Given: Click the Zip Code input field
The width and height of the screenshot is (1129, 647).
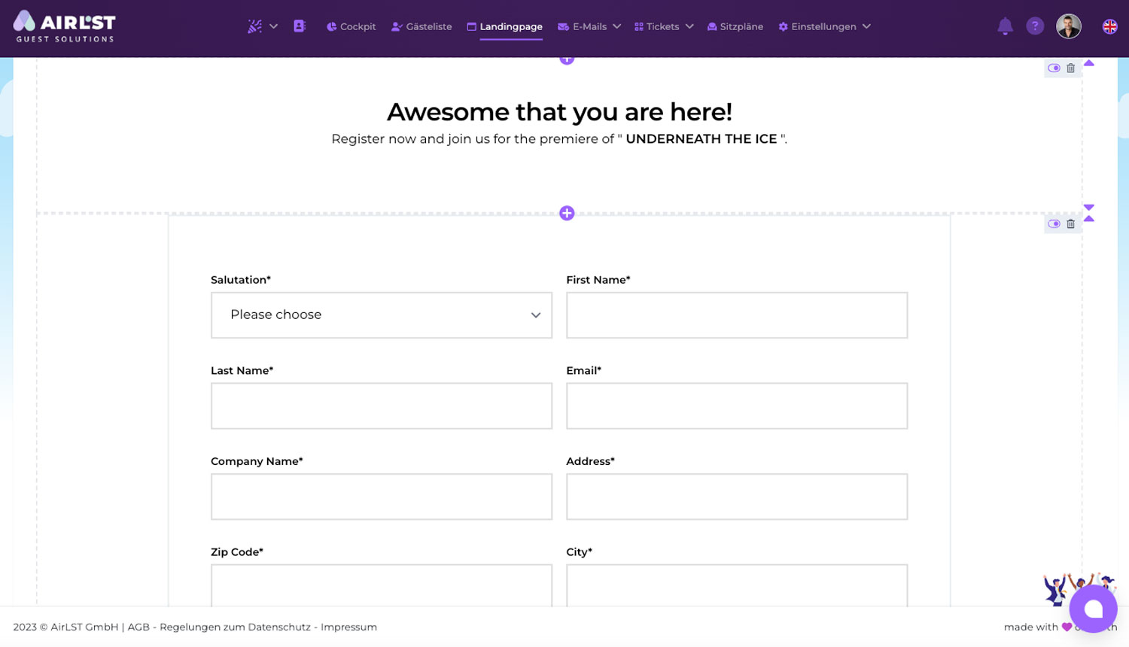Looking at the screenshot, I should (382, 585).
